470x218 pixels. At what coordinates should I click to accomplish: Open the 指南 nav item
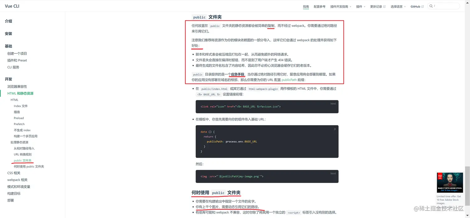click(306, 7)
